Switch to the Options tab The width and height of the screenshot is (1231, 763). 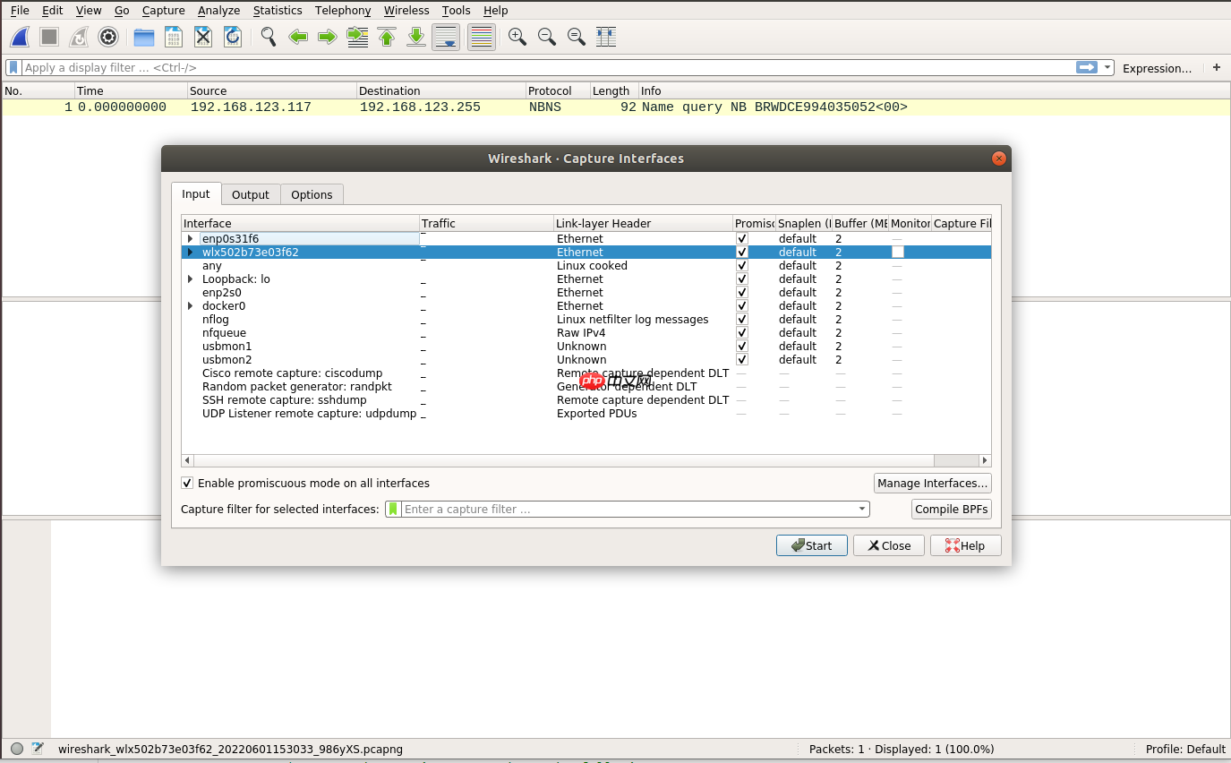click(x=312, y=194)
